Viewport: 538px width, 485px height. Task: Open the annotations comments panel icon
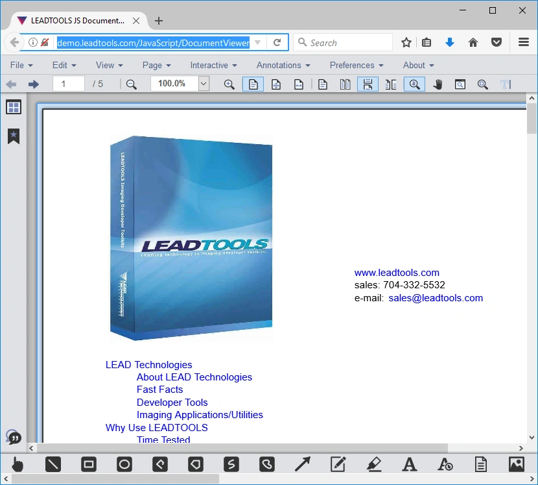14,437
